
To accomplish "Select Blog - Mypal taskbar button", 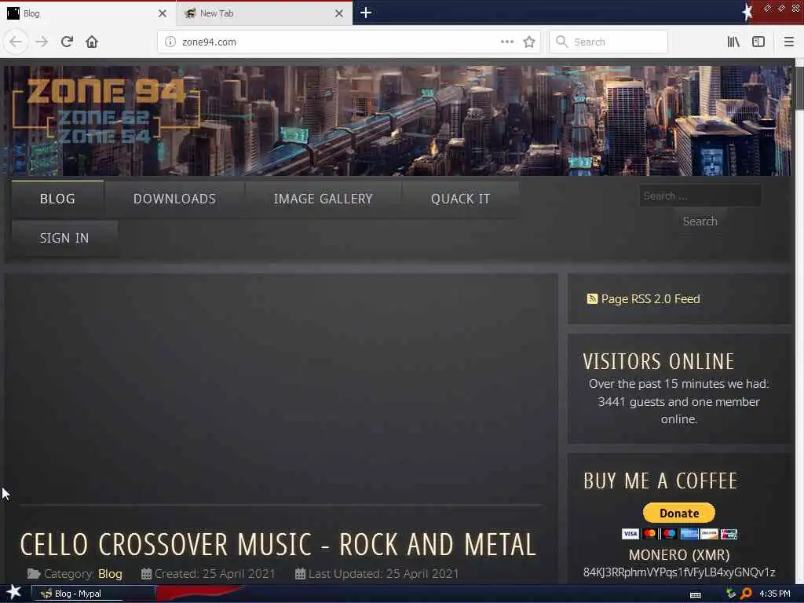I will click(93, 594).
